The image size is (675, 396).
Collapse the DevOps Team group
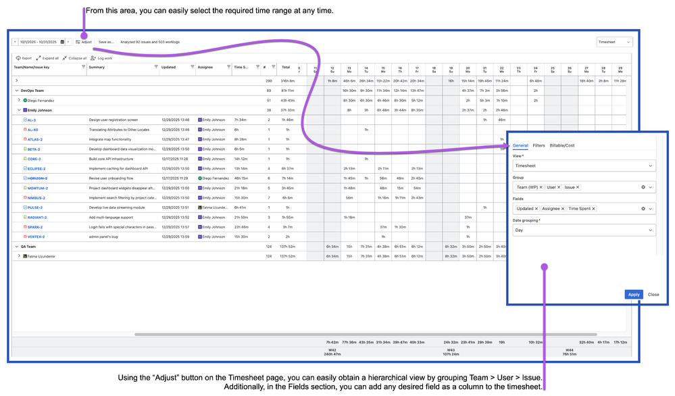pyautogui.click(x=17, y=91)
